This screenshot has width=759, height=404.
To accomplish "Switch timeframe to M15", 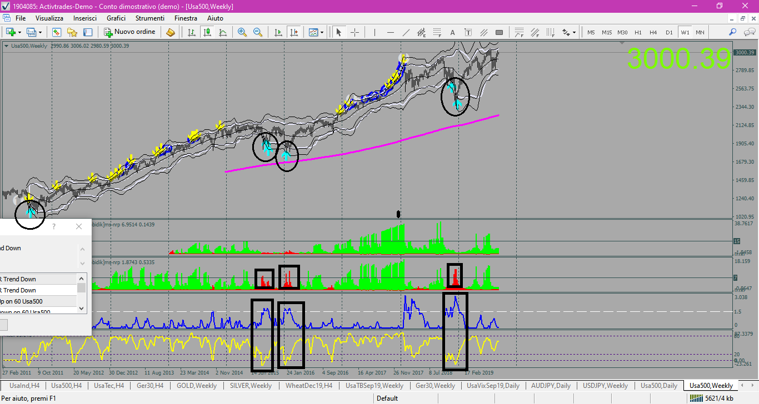I will point(607,32).
